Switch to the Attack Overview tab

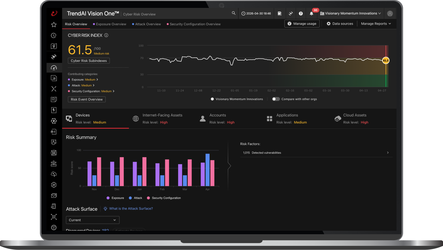147,24
